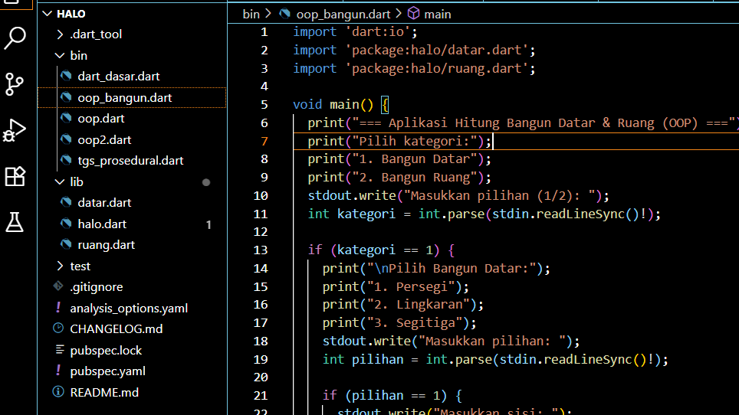Open the Testing flask icon view
Viewport: 739px width, 415px height.
click(15, 222)
